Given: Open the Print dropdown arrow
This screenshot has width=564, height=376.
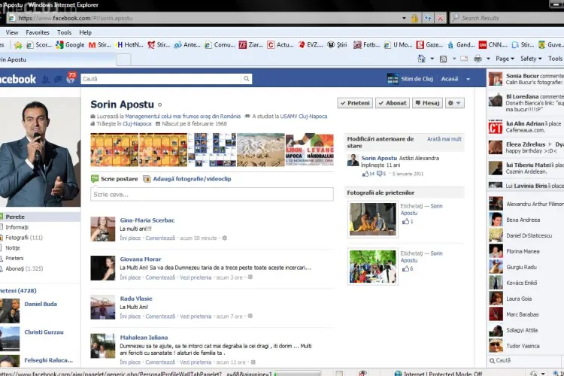Looking at the screenshot, I should coord(488,59).
